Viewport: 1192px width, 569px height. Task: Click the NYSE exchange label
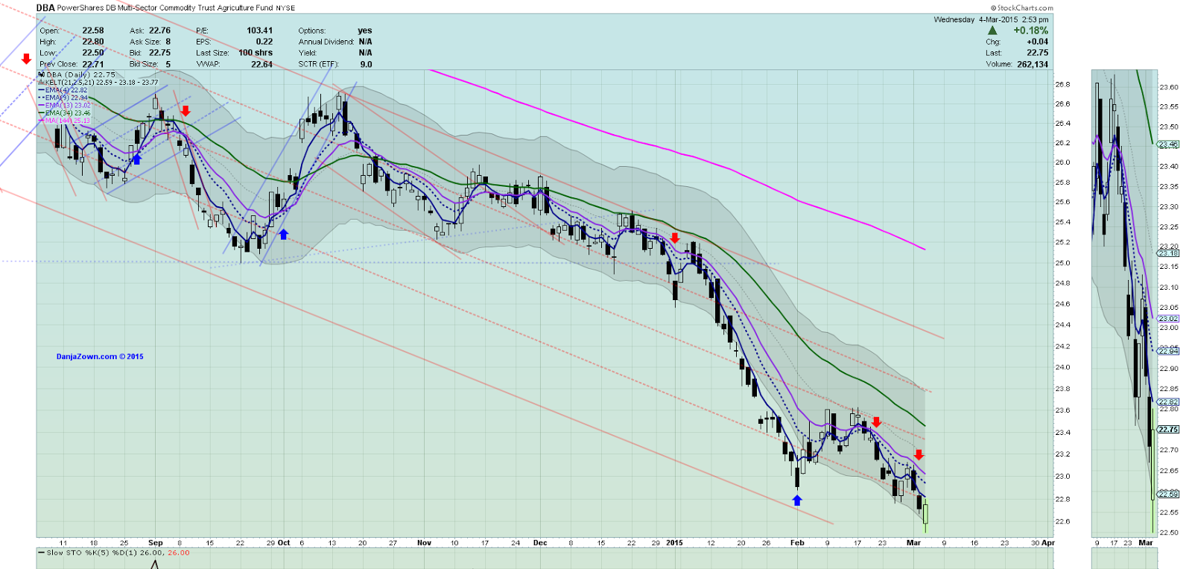(x=285, y=8)
